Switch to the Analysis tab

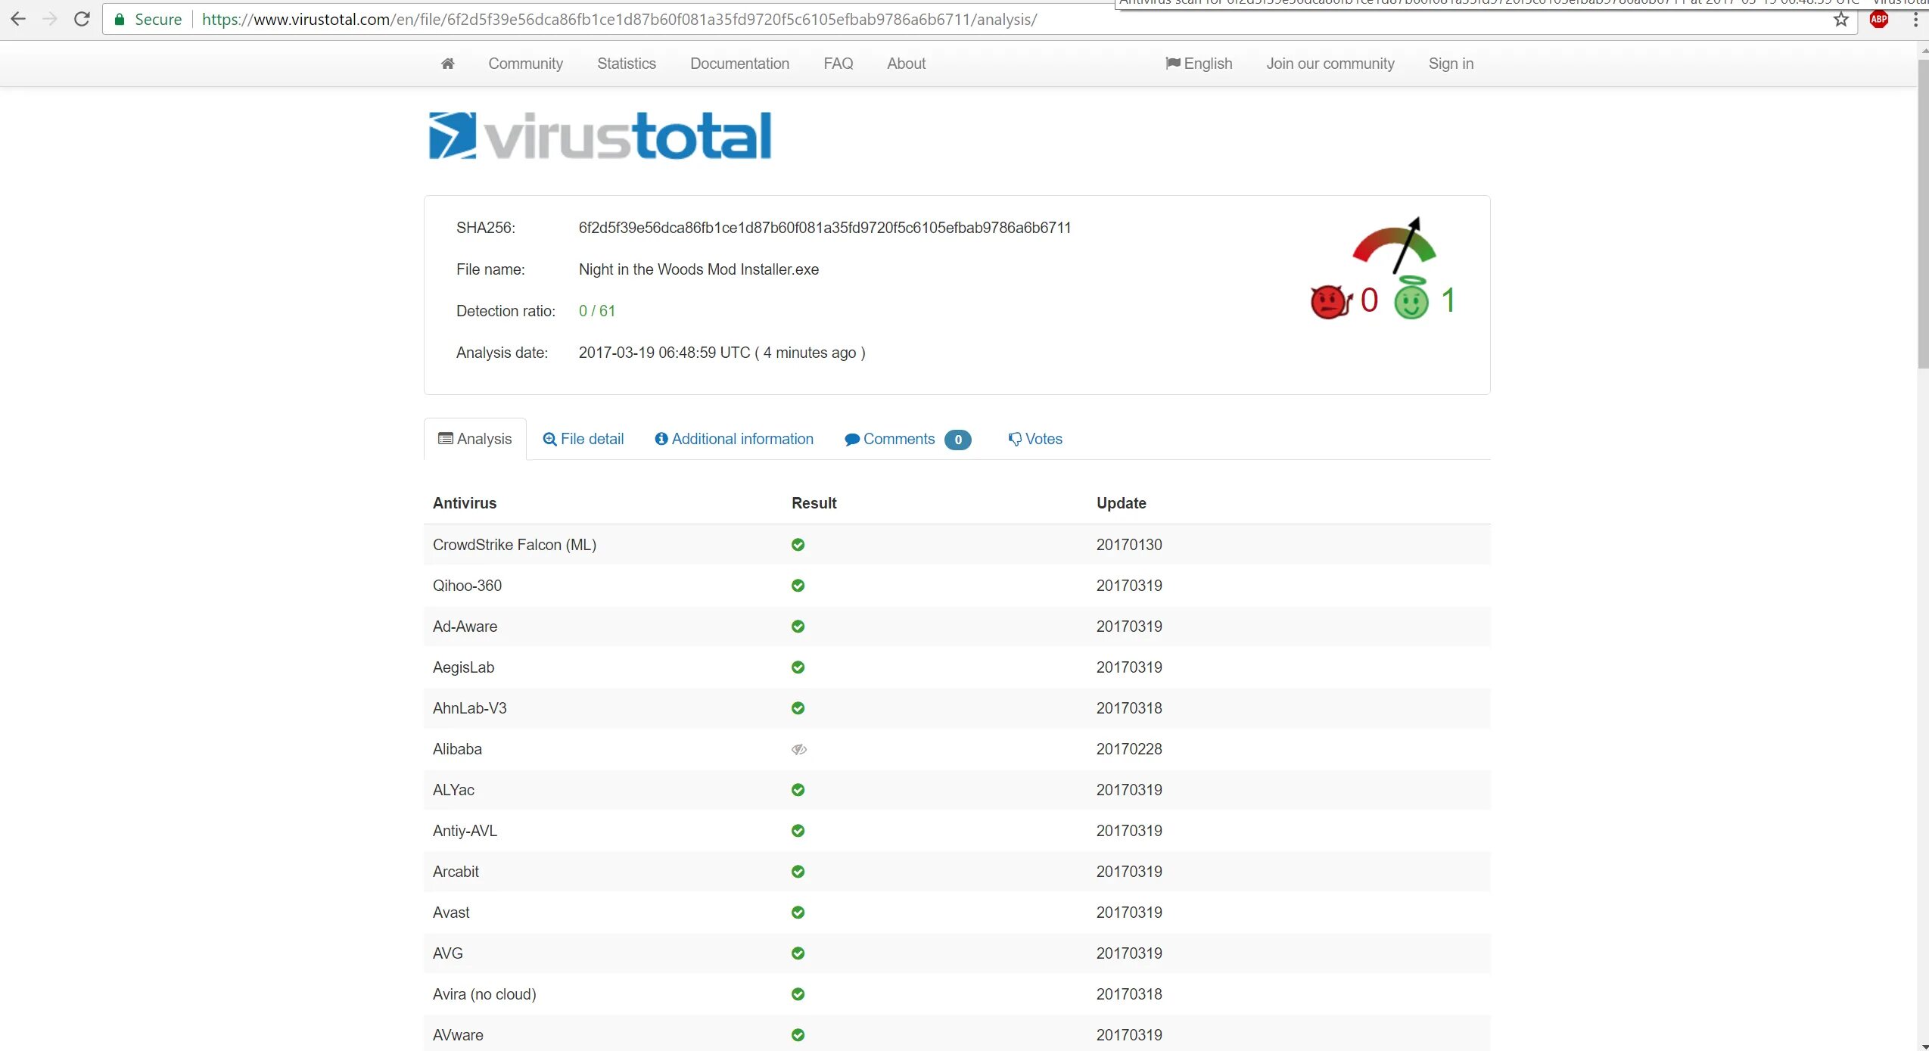474,437
